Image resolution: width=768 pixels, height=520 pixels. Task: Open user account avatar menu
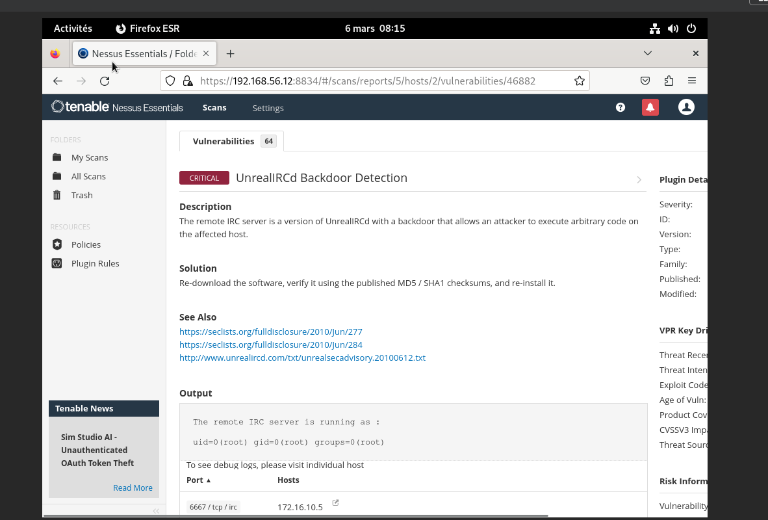pos(686,107)
